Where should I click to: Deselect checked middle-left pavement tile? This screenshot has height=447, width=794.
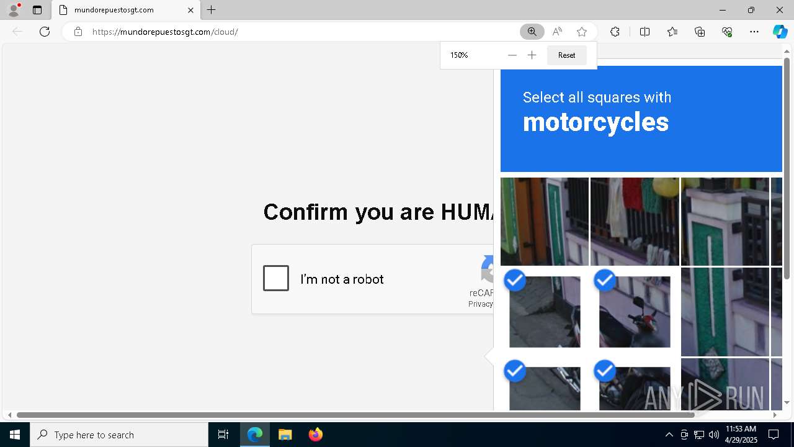click(x=545, y=312)
